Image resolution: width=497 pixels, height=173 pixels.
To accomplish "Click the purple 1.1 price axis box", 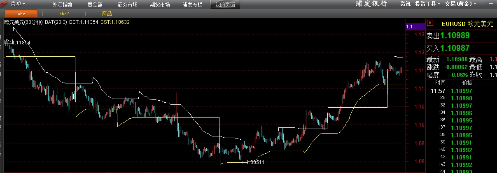I will point(415,26).
